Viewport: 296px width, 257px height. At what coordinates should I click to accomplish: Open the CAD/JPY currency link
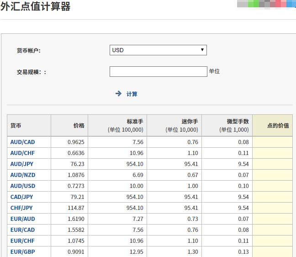[21, 197]
